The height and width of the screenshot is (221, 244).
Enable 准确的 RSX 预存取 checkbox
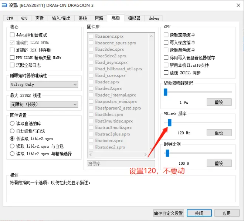tap(12, 50)
